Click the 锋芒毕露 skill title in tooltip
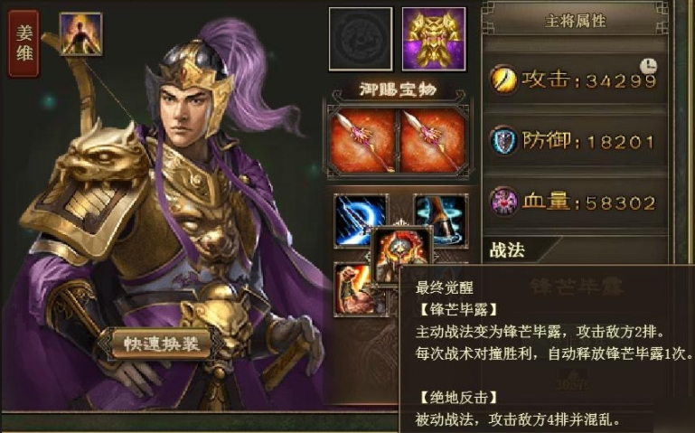The width and height of the screenshot is (695, 433). [458, 309]
